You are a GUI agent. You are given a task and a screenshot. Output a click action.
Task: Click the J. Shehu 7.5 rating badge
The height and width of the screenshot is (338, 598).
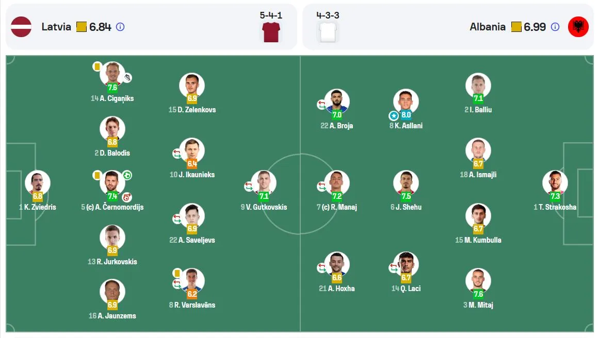click(x=406, y=196)
